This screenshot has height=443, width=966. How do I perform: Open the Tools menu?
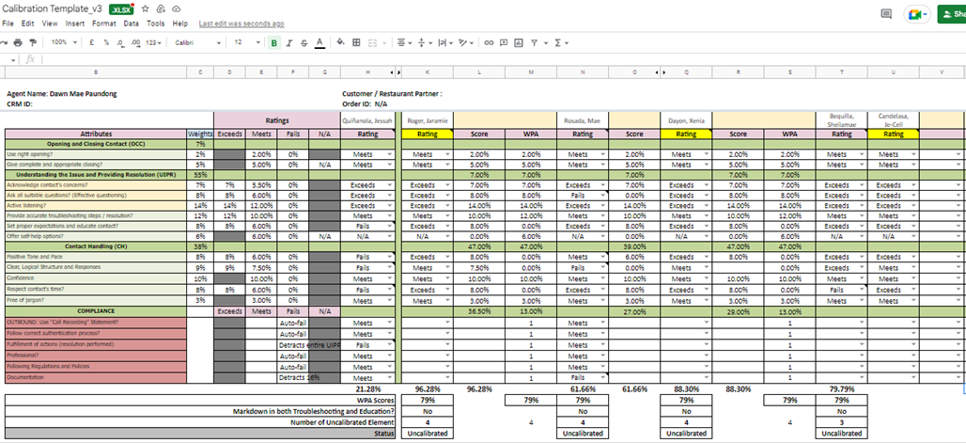156,24
